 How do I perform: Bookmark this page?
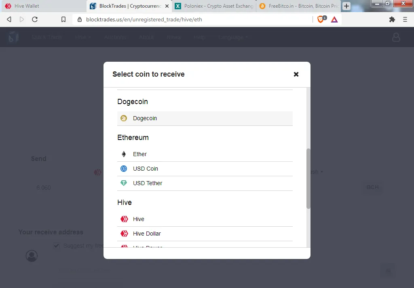click(x=63, y=19)
